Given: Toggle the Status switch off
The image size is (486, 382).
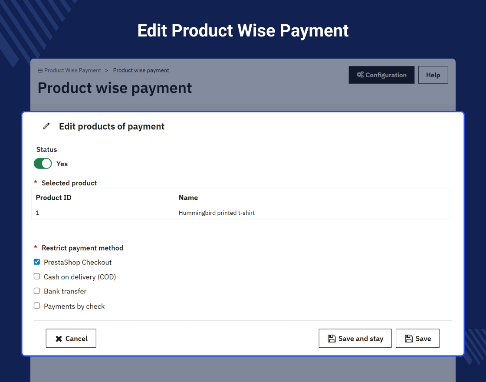Looking at the screenshot, I should pos(43,163).
